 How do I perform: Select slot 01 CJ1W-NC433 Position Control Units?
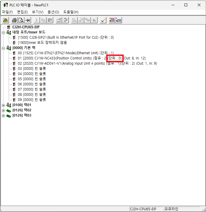coord(82,58)
